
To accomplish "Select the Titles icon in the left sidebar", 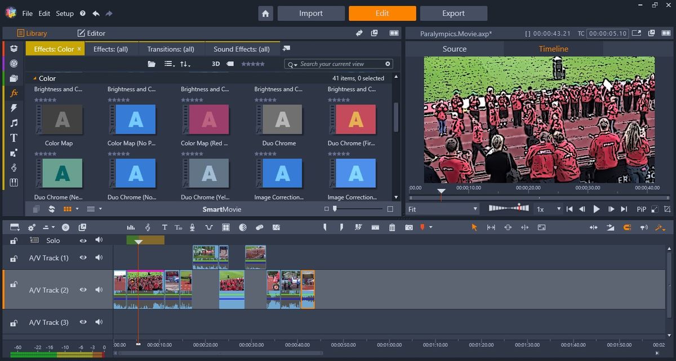I will click(12, 138).
